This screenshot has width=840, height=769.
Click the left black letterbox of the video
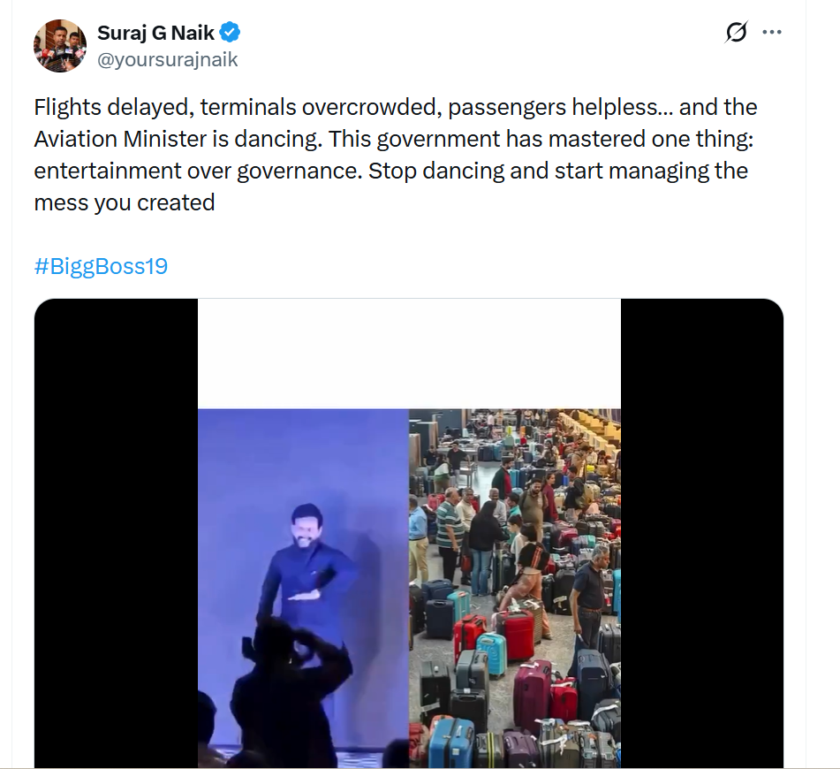point(116,530)
